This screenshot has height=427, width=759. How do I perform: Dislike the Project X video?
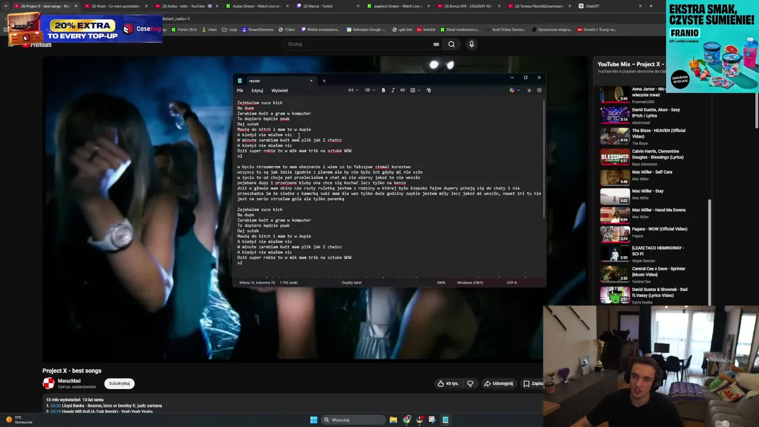pyautogui.click(x=470, y=384)
